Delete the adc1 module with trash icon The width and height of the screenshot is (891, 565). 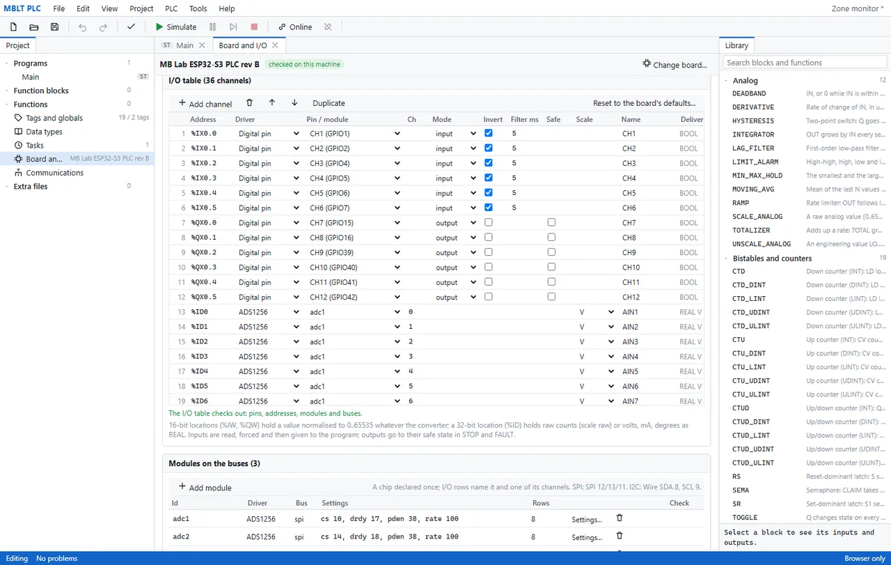click(x=620, y=518)
